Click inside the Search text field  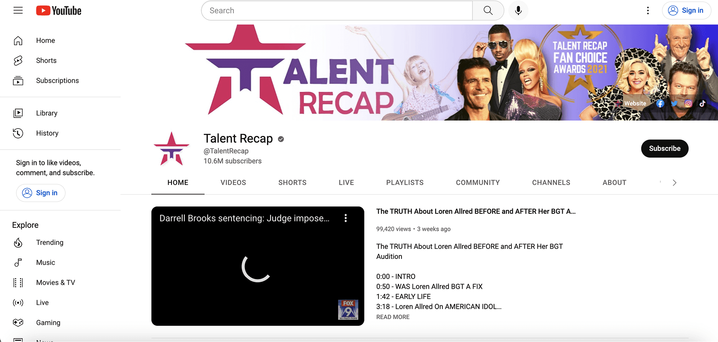[337, 11]
